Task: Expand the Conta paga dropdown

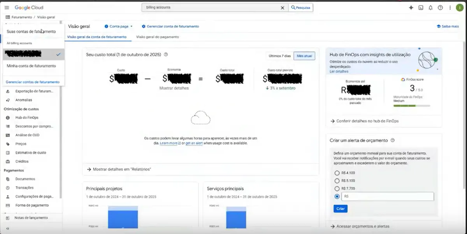Action: pyautogui.click(x=119, y=26)
